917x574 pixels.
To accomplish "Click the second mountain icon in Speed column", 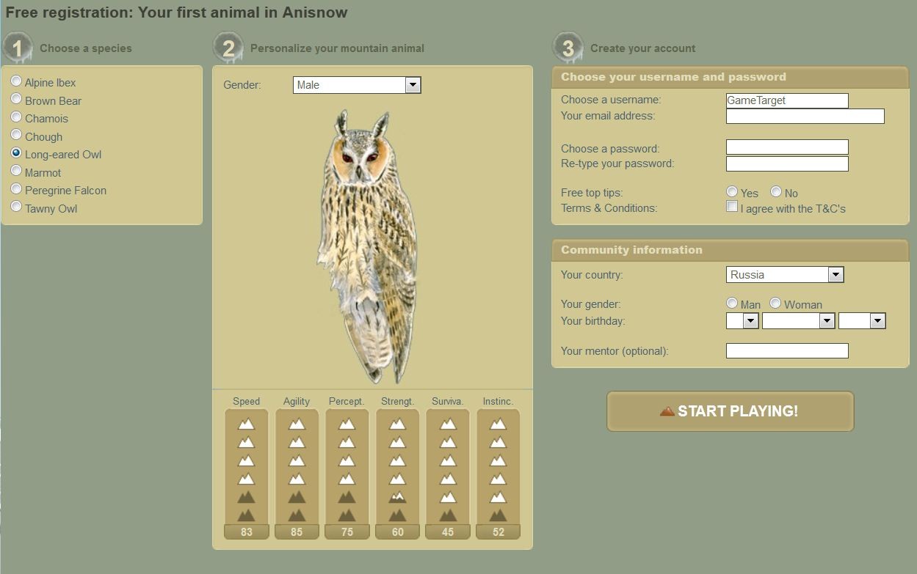I will click(246, 442).
